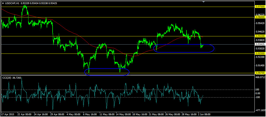Click the CCI scale maximum 468.0712
Viewport: 266px width, 117px height.
point(260,77)
